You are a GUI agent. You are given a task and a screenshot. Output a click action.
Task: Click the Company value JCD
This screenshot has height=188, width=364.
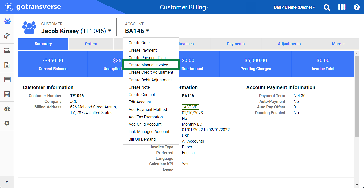pyautogui.click(x=74, y=101)
